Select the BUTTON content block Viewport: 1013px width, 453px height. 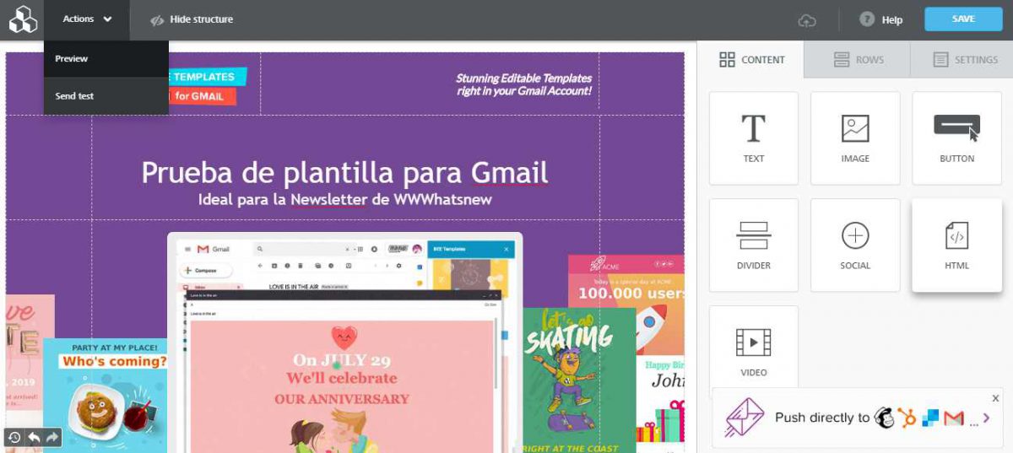pos(956,138)
